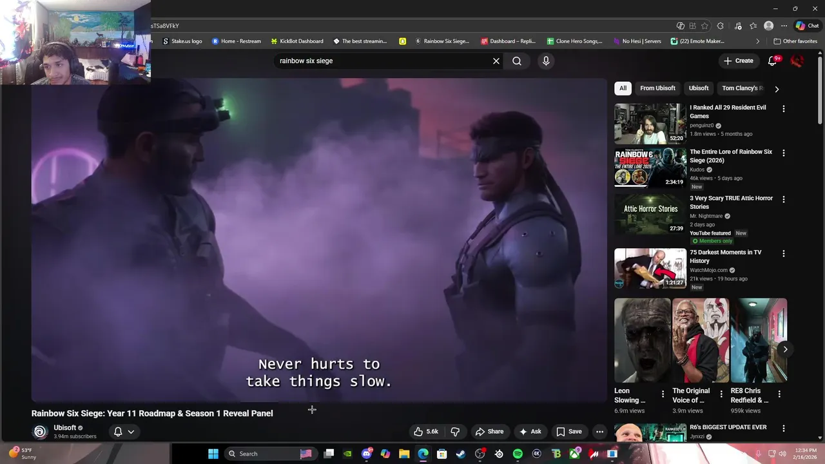Image resolution: width=825 pixels, height=464 pixels.
Task: Open taskbar clock showing 12:34 PM
Action: coord(805,453)
